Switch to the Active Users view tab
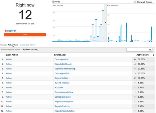Viewport: 156px width, 113px height. point(13,45)
